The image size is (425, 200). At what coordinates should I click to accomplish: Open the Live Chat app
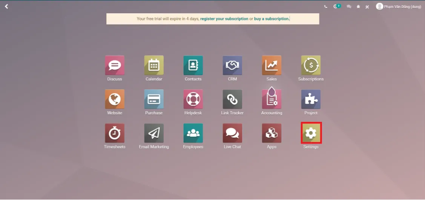(232, 133)
